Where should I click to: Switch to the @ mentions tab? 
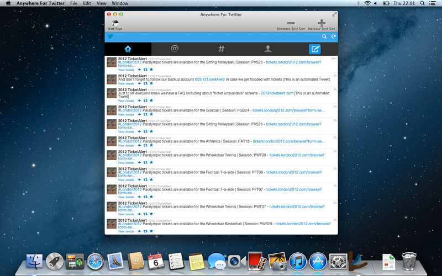(175, 49)
